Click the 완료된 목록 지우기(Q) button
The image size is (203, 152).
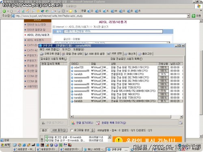[x=111, y=123]
